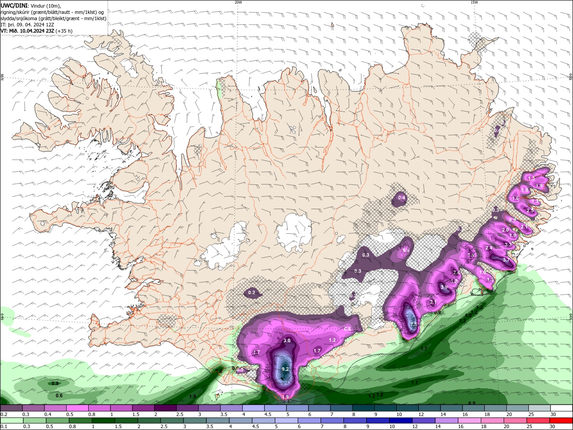The width and height of the screenshot is (573, 430).
Task: Click the 9.2 snowfall maximum label
Action: [x=285, y=369]
